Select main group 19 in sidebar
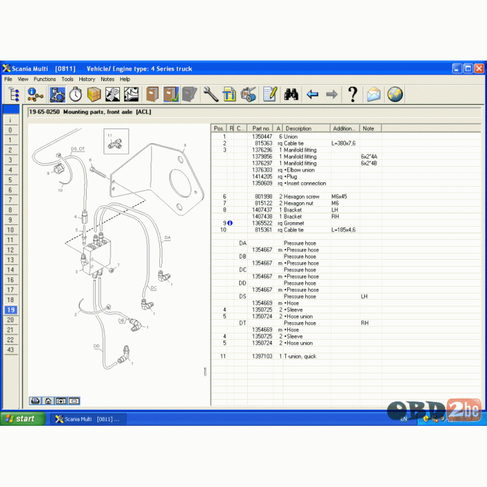 click(11, 310)
